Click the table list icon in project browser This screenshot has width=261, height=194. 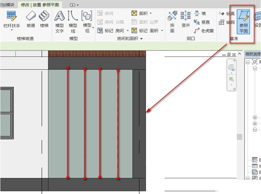tap(254, 166)
